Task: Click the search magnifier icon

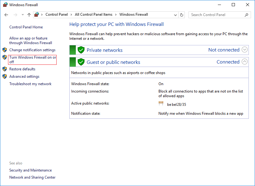Action: [x=247, y=15]
